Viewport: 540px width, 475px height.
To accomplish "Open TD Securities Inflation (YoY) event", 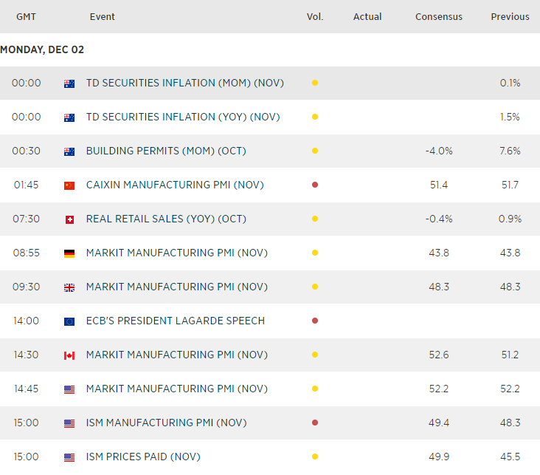I will [183, 117].
